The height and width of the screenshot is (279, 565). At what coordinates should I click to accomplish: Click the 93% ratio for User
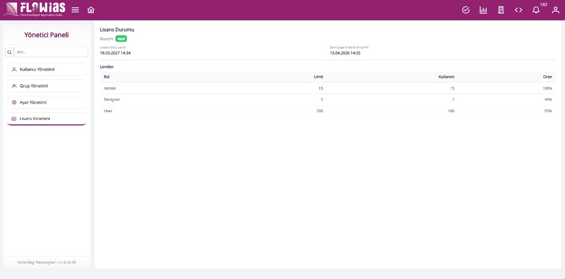pos(548,111)
